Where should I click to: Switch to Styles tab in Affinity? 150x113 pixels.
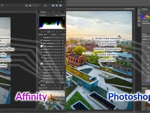(x=57, y=32)
